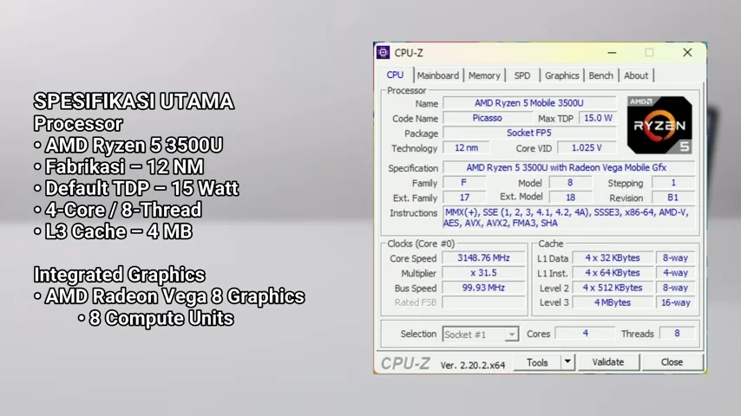Click the Core VID value 1.025 V

[587, 148]
